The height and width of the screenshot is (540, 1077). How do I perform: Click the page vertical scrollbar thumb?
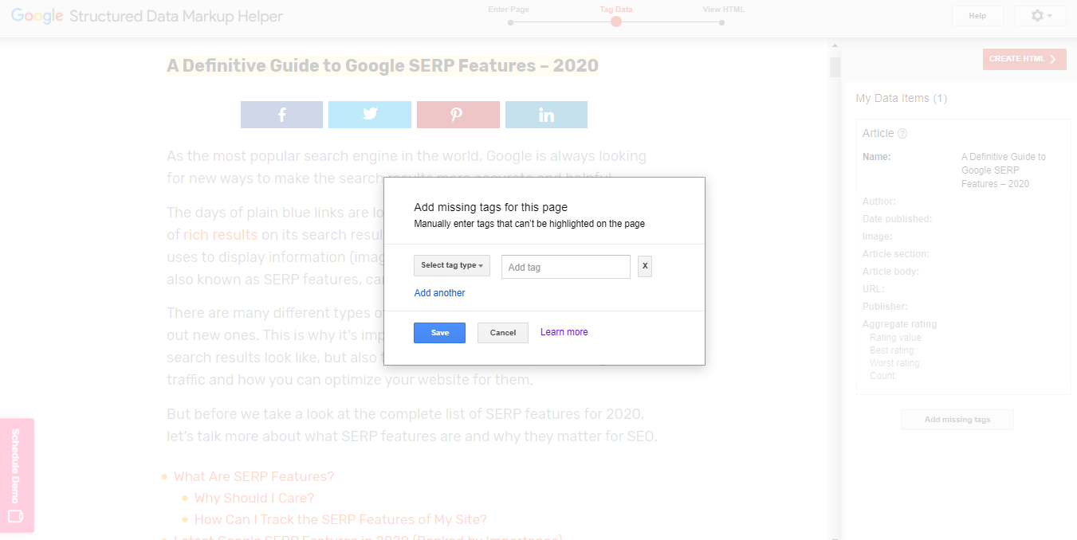tap(835, 67)
